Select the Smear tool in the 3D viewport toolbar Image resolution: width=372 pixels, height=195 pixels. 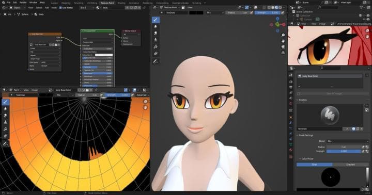pos(156,33)
